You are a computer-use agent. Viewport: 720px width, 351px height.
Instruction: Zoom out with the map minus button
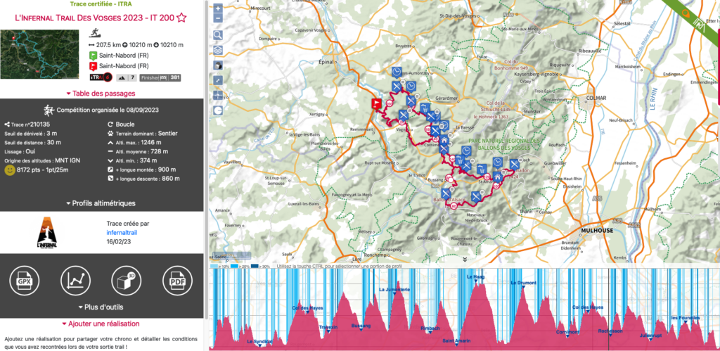coord(218,19)
